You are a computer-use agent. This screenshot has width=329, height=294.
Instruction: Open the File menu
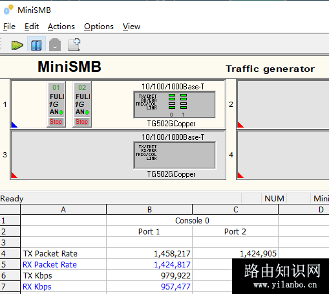9,27
